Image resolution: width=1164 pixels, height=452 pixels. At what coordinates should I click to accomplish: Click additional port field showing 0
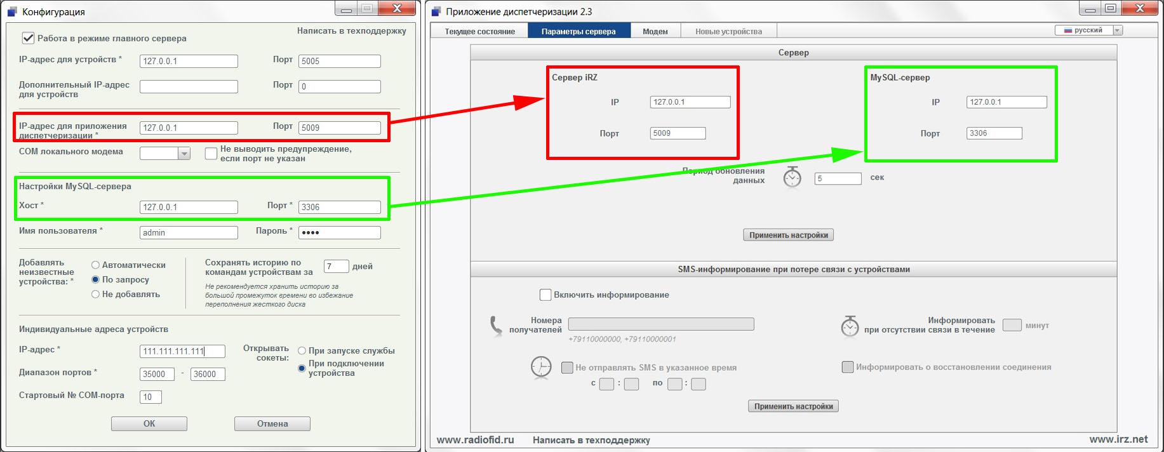coord(340,86)
